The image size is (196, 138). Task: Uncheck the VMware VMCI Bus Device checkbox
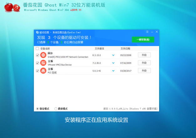point(37,63)
